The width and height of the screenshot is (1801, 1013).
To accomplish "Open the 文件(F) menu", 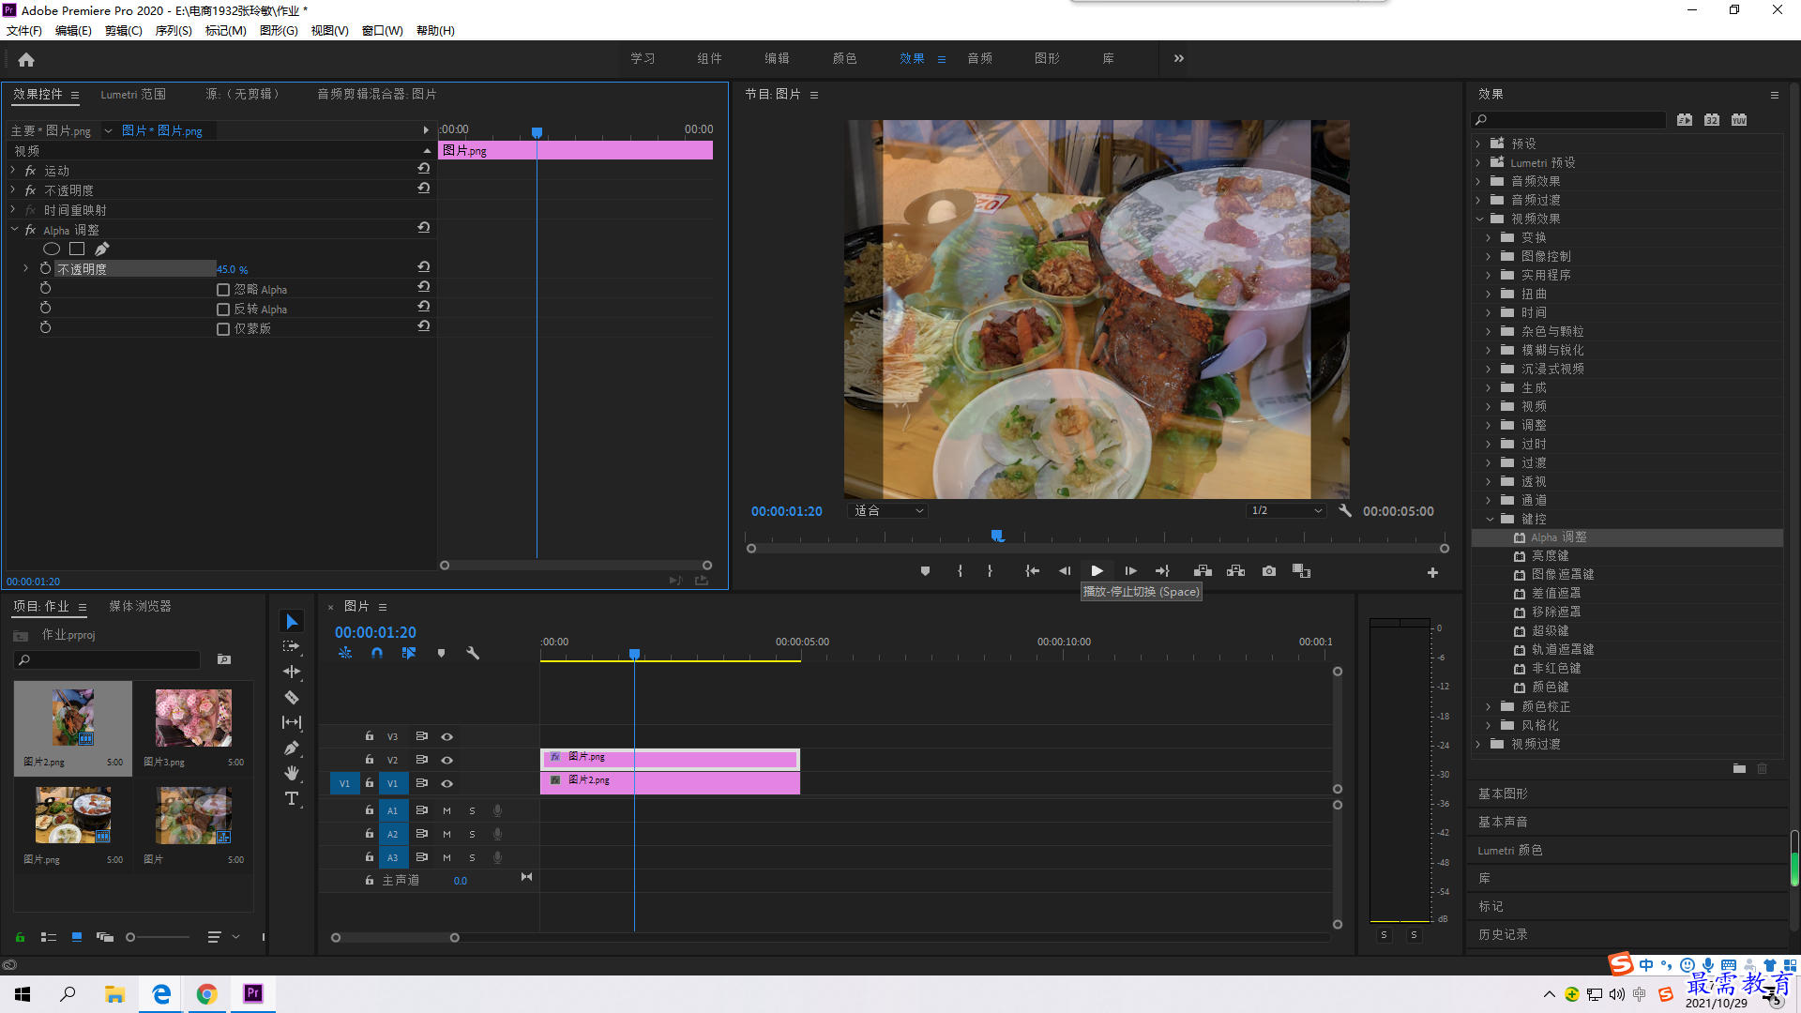I will click(x=24, y=31).
